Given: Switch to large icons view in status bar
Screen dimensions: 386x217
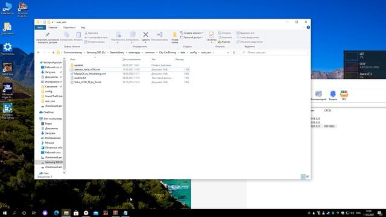Looking at the screenshot, I should tap(308, 177).
